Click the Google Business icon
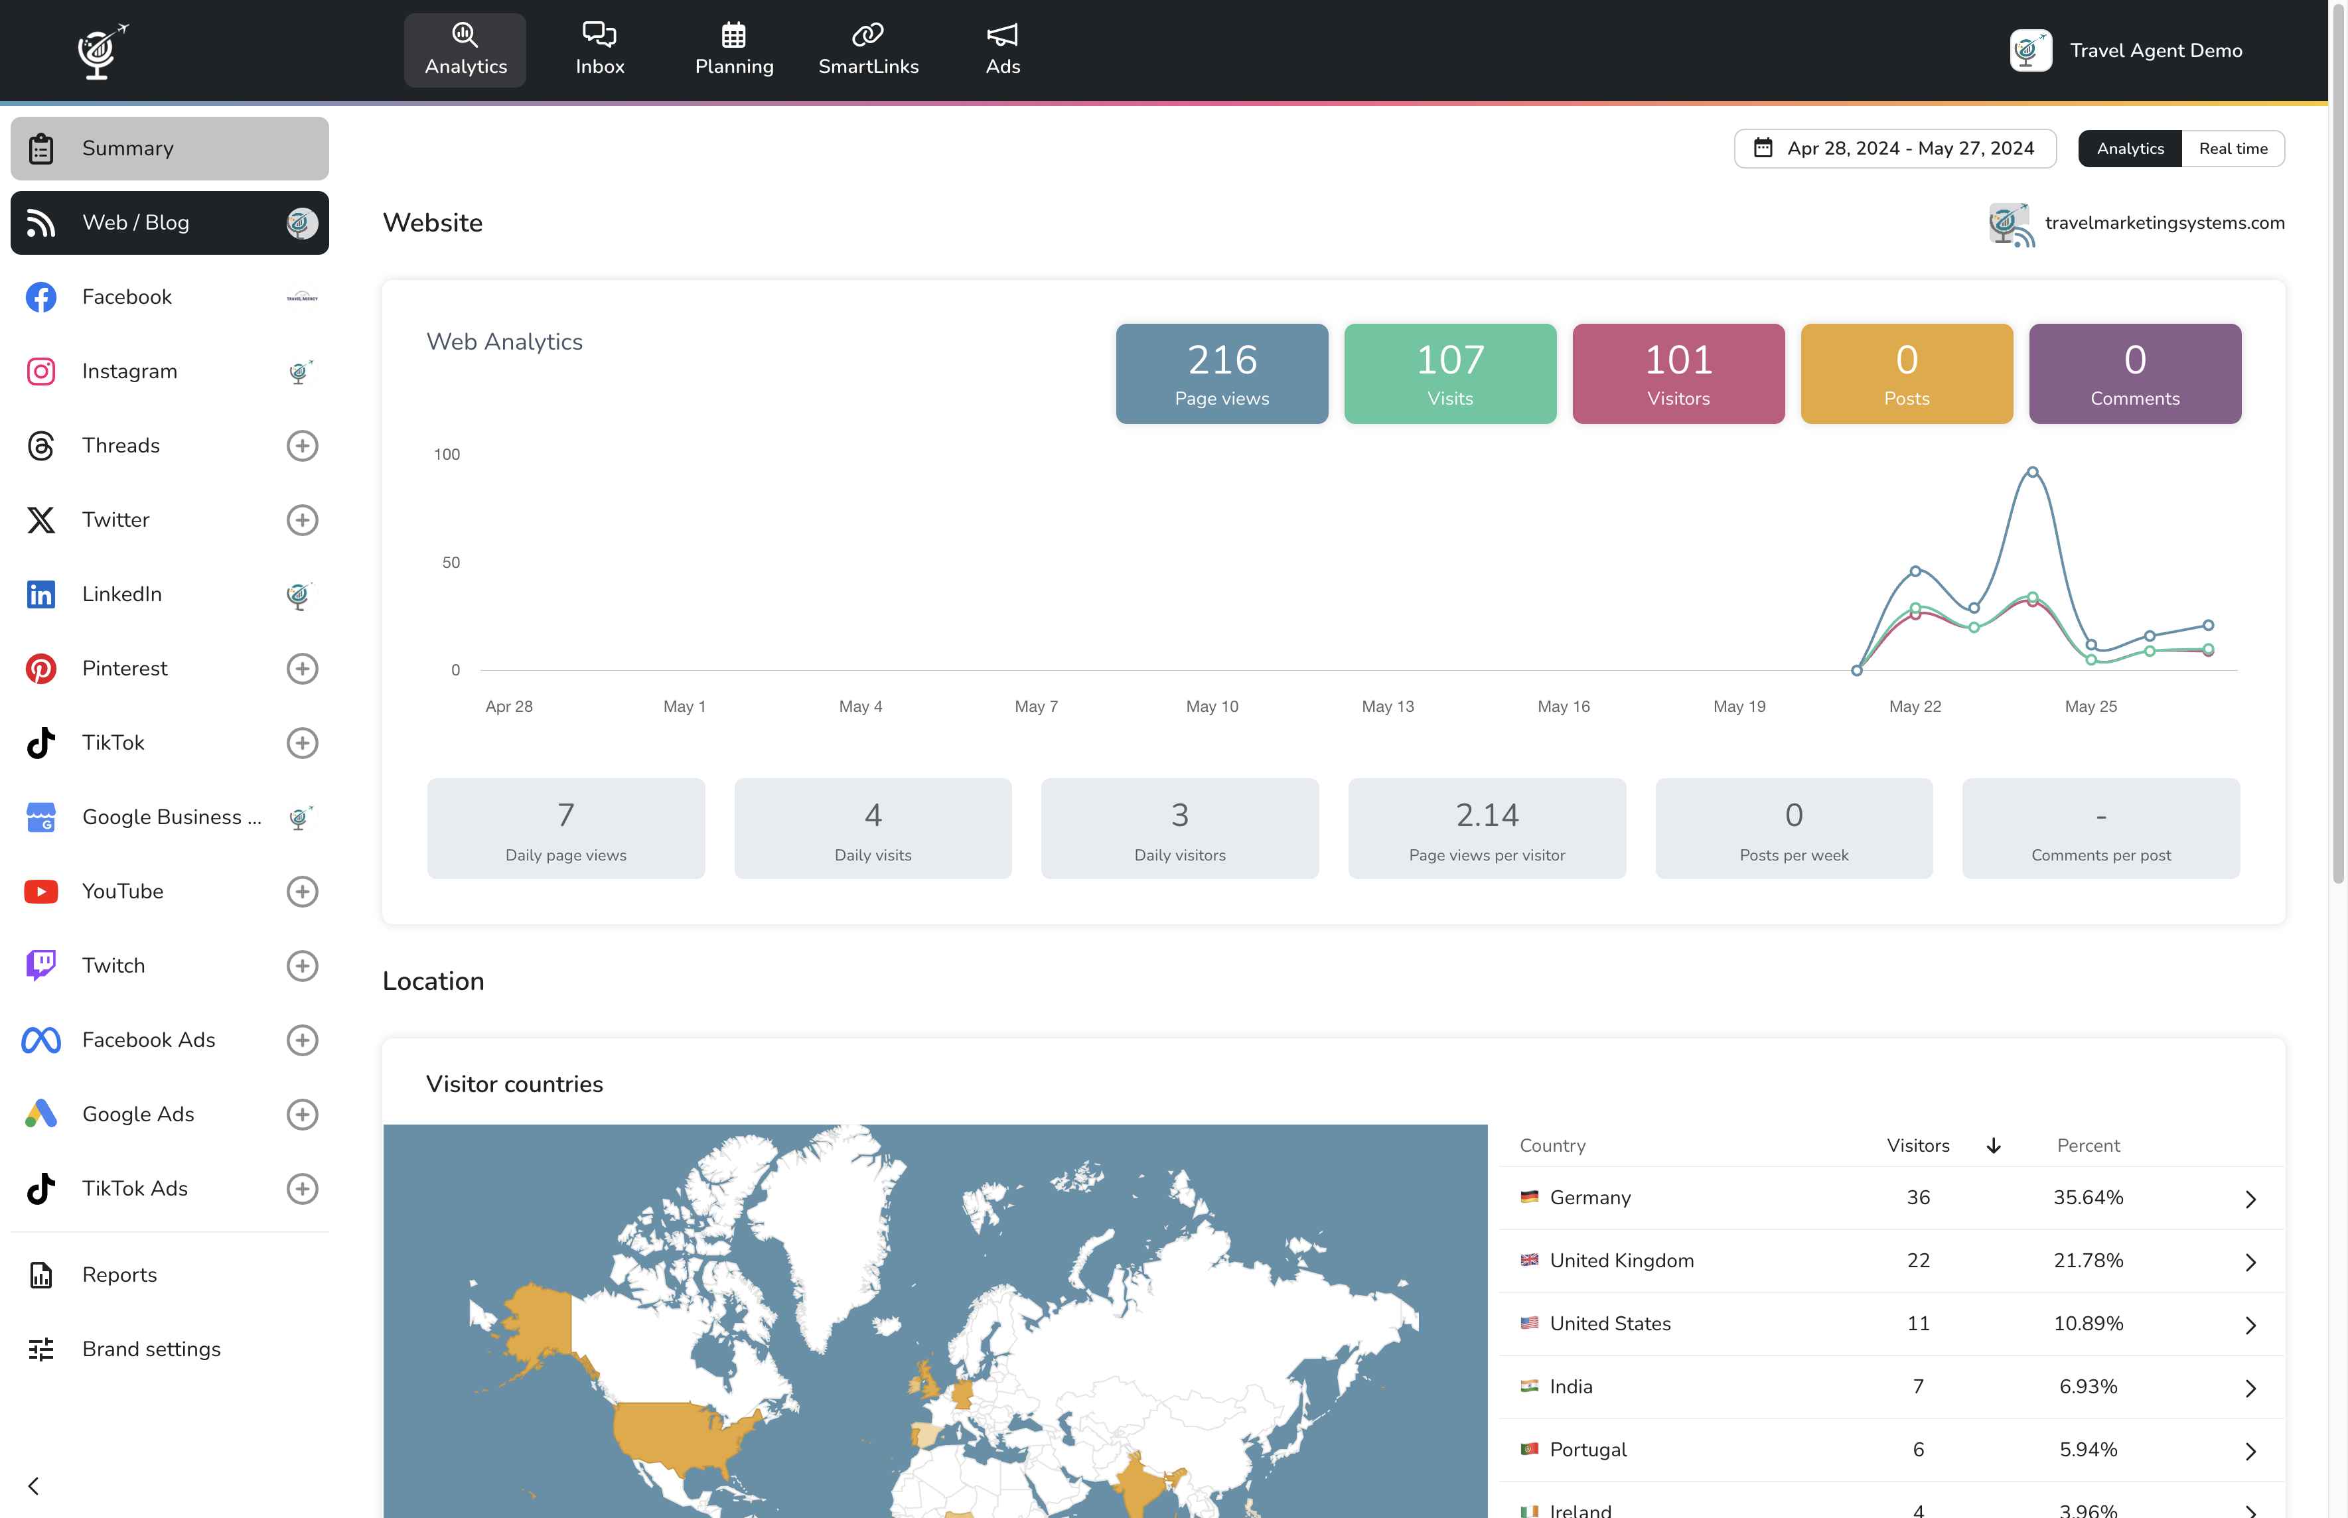The height and width of the screenshot is (1518, 2348). (x=40, y=817)
